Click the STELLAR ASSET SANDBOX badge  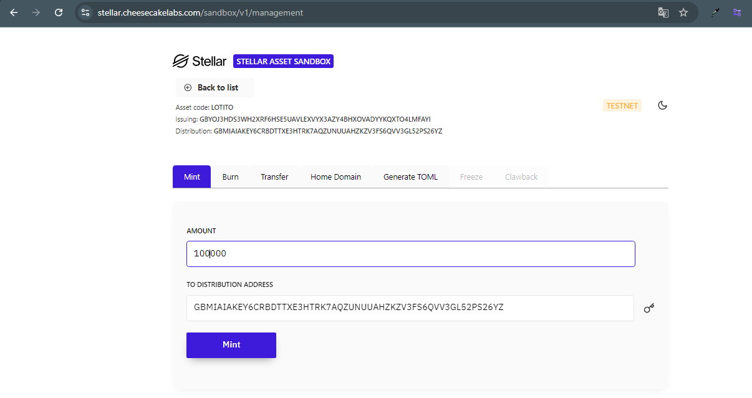coord(283,61)
